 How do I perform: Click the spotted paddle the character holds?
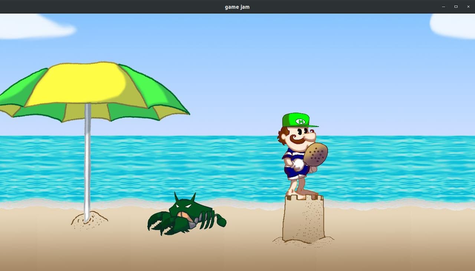point(316,154)
